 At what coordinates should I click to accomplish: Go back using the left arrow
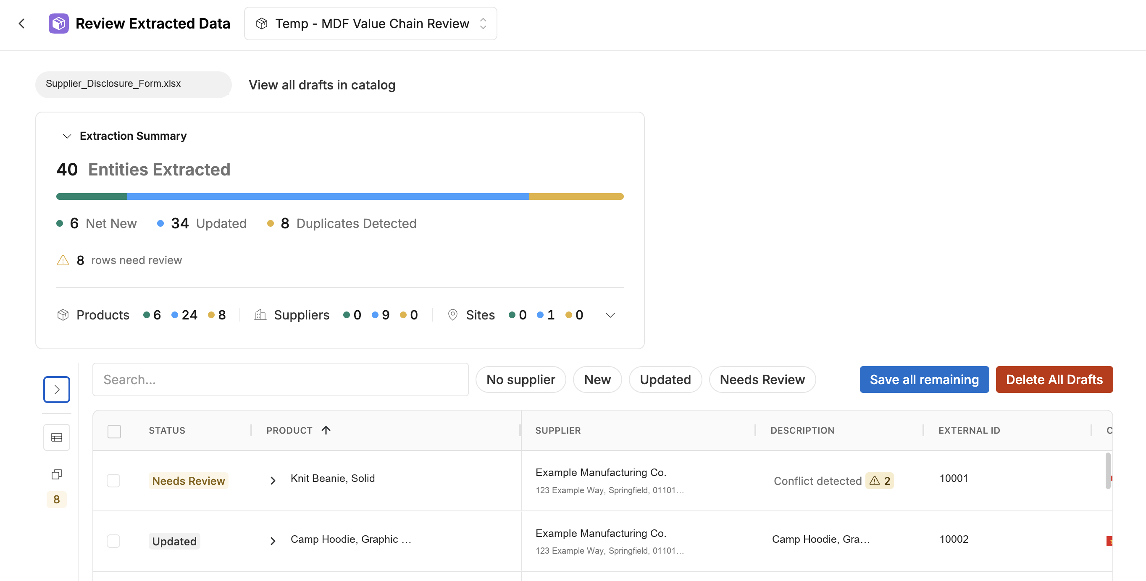[x=21, y=24]
